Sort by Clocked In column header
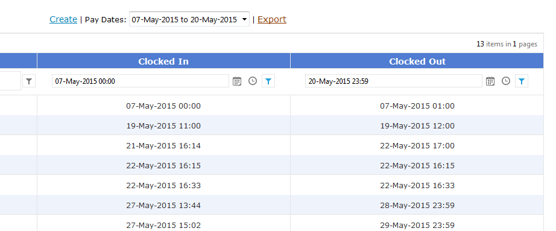This screenshot has height=231, width=556. coord(163,61)
